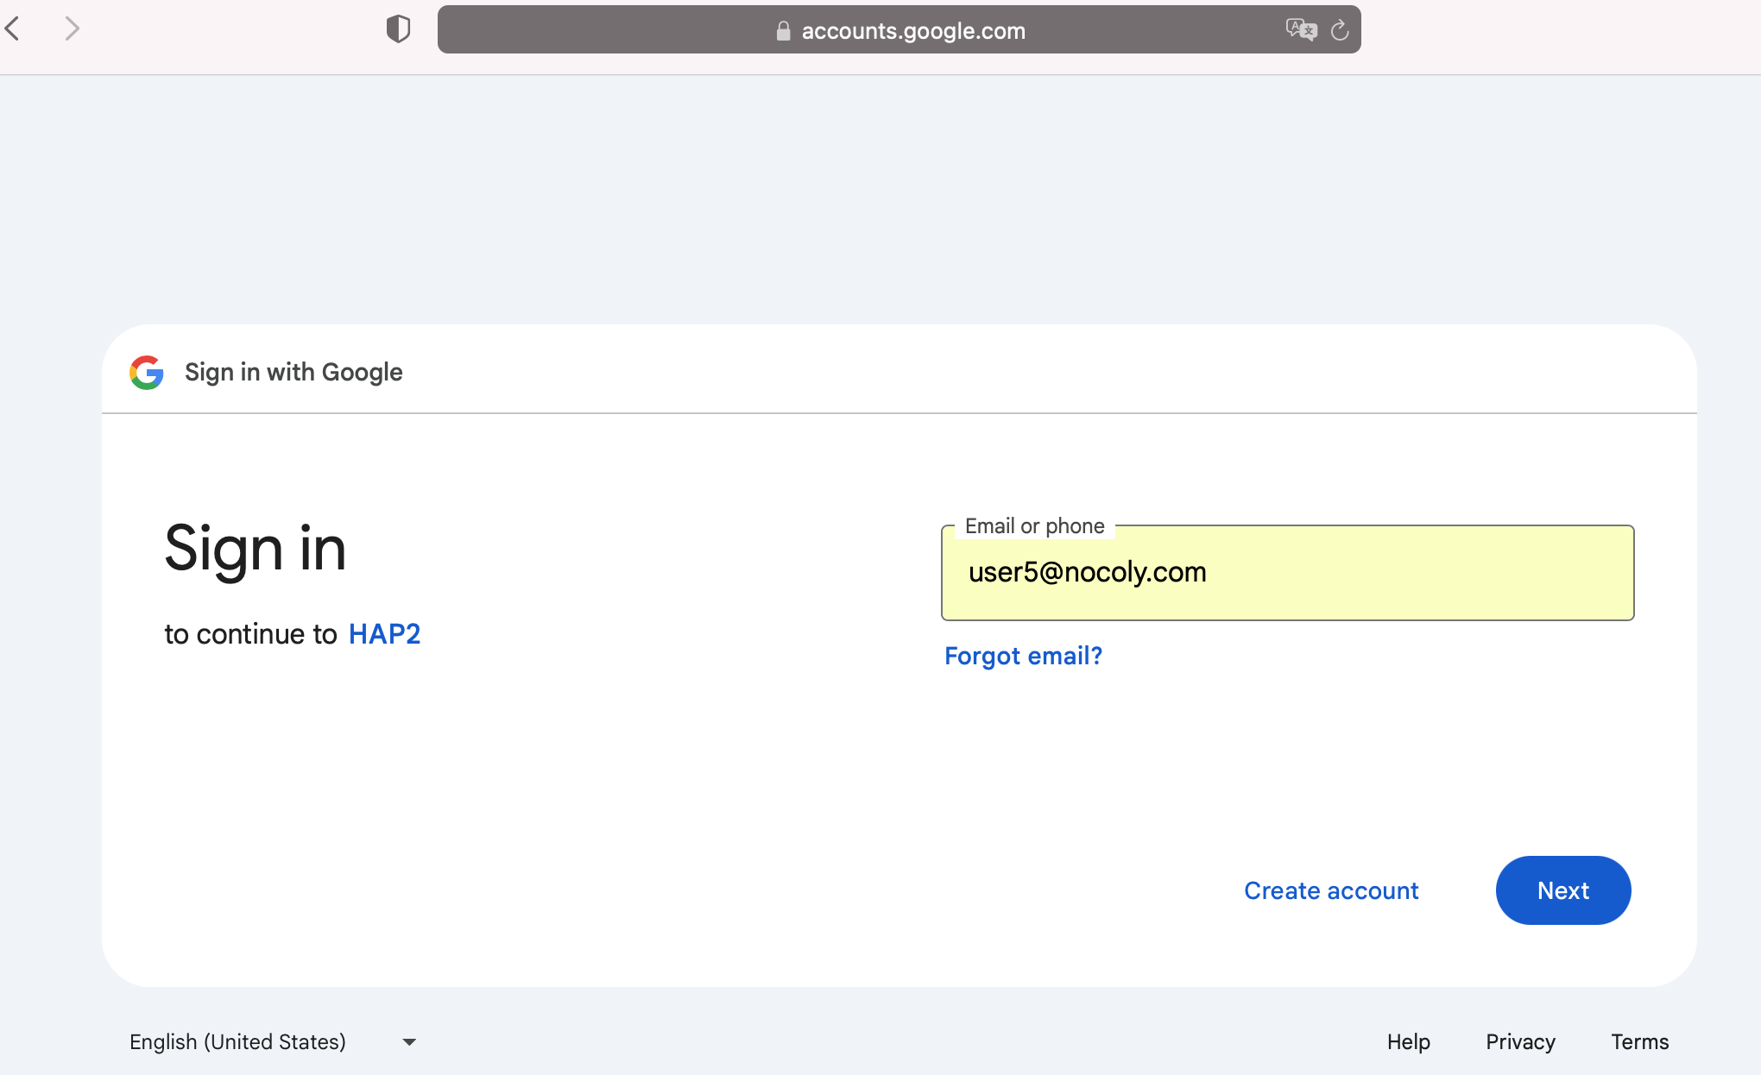
Task: Open the Forgot email? link
Action: tap(1023, 656)
